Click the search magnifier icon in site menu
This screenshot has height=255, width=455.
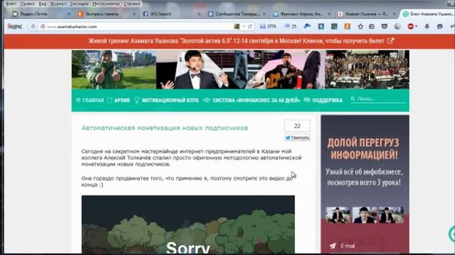[x=353, y=99]
